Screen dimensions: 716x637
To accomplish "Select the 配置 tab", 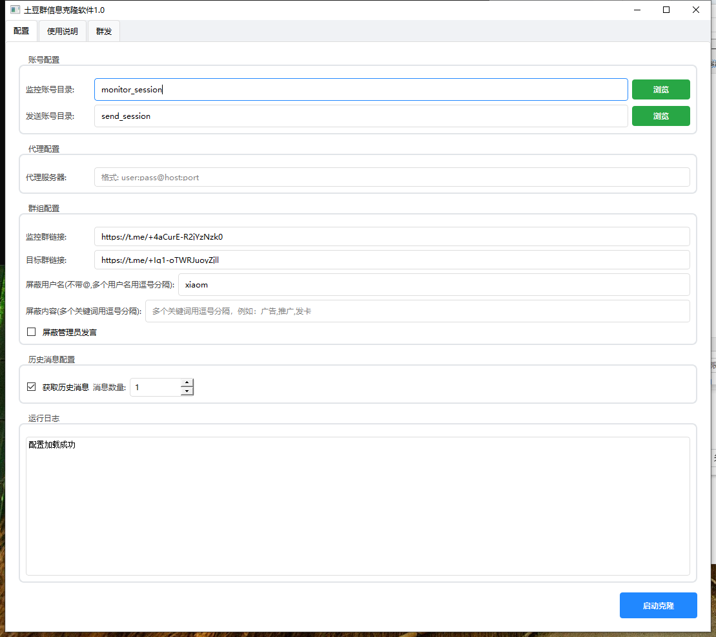I will 21,31.
